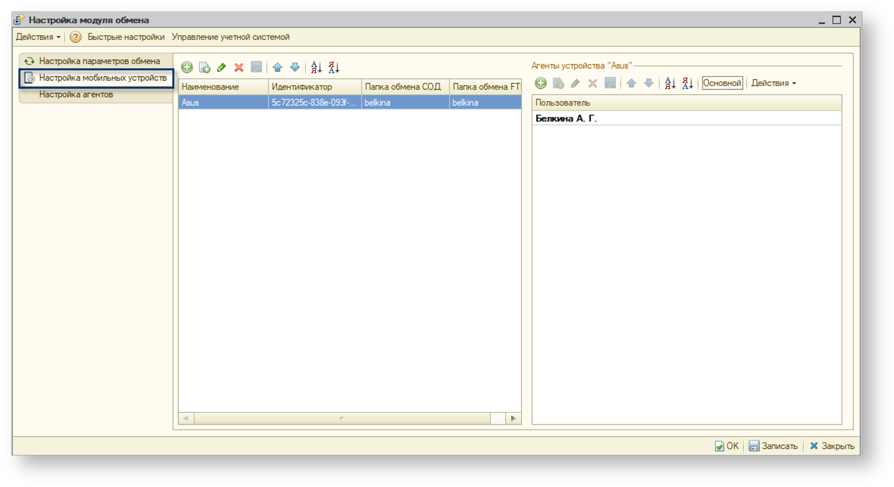Viewport: 894px width, 487px height.
Task: Click the Папка обмена СОД column header
Action: (405, 87)
